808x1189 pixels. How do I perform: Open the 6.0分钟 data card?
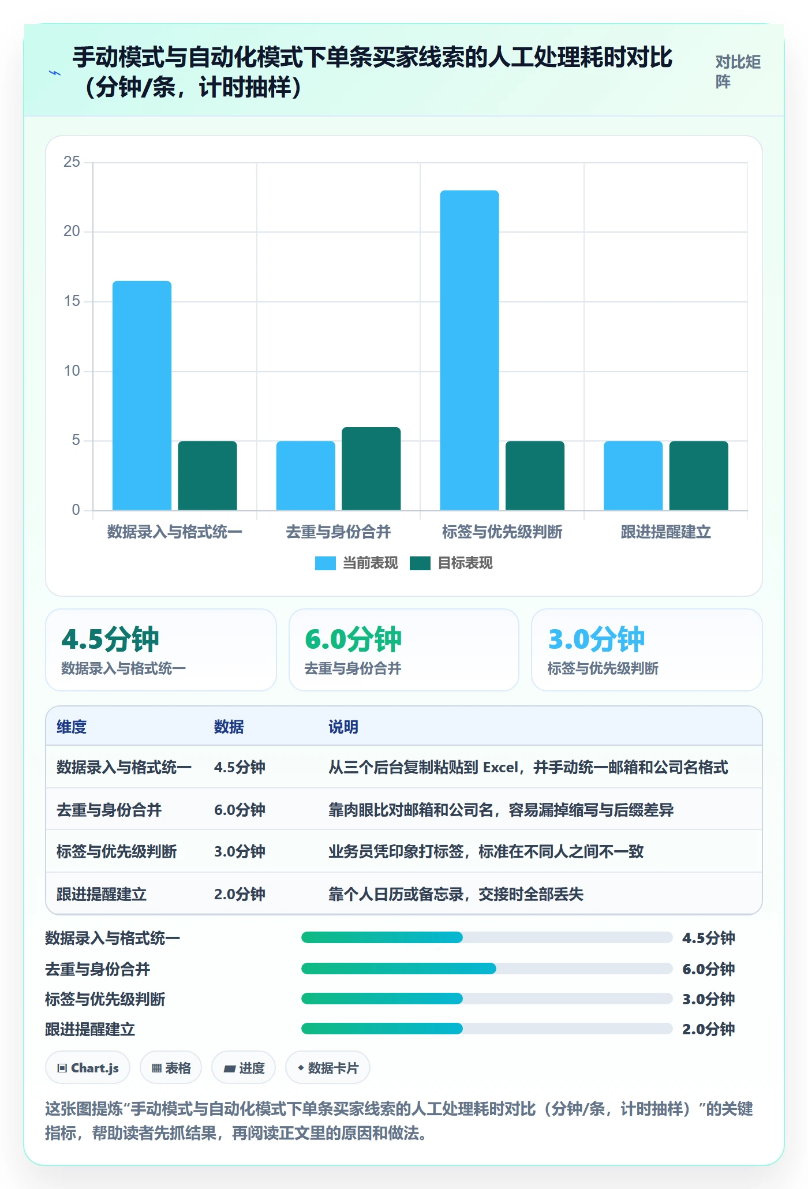click(404, 650)
